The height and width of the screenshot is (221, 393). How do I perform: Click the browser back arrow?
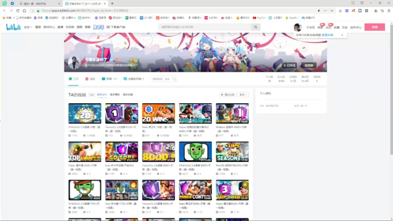point(4,11)
